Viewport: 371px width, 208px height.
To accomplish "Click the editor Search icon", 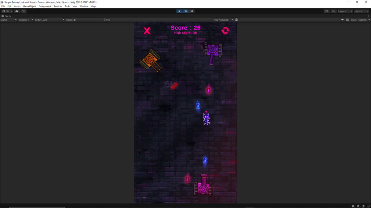I will click(x=333, y=11).
